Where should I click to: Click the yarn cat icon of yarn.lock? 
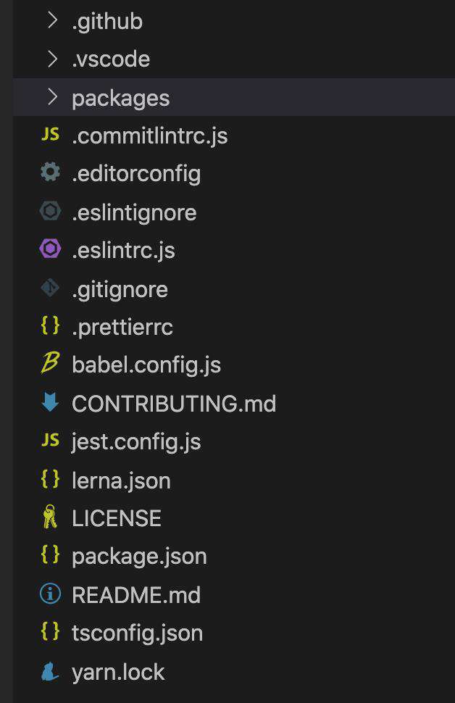(50, 672)
